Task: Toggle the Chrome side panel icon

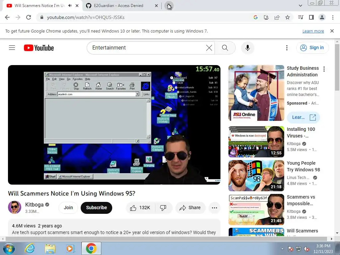Action: (x=311, y=17)
